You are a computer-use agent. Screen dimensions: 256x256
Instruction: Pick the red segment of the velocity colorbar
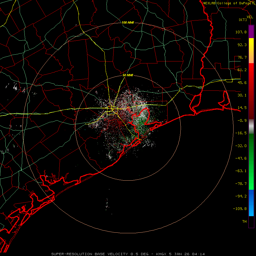[x=251, y=91]
